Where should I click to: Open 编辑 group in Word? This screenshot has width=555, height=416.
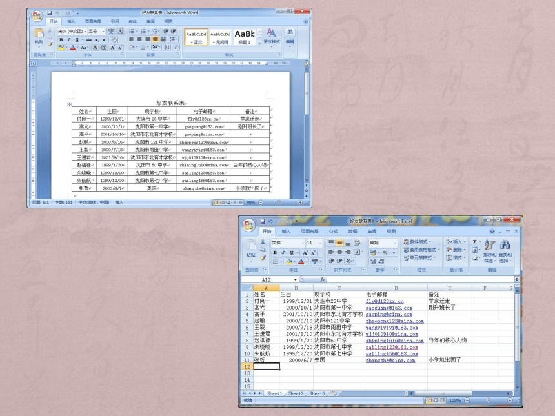pos(290,37)
